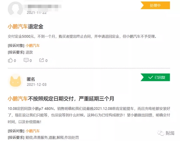Click the comment count 0 beside bubble
Image resolution: width=180 pixels, height=141 pixels.
tap(31, 61)
